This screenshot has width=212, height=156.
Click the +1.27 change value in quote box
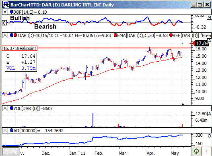(x=28, y=62)
